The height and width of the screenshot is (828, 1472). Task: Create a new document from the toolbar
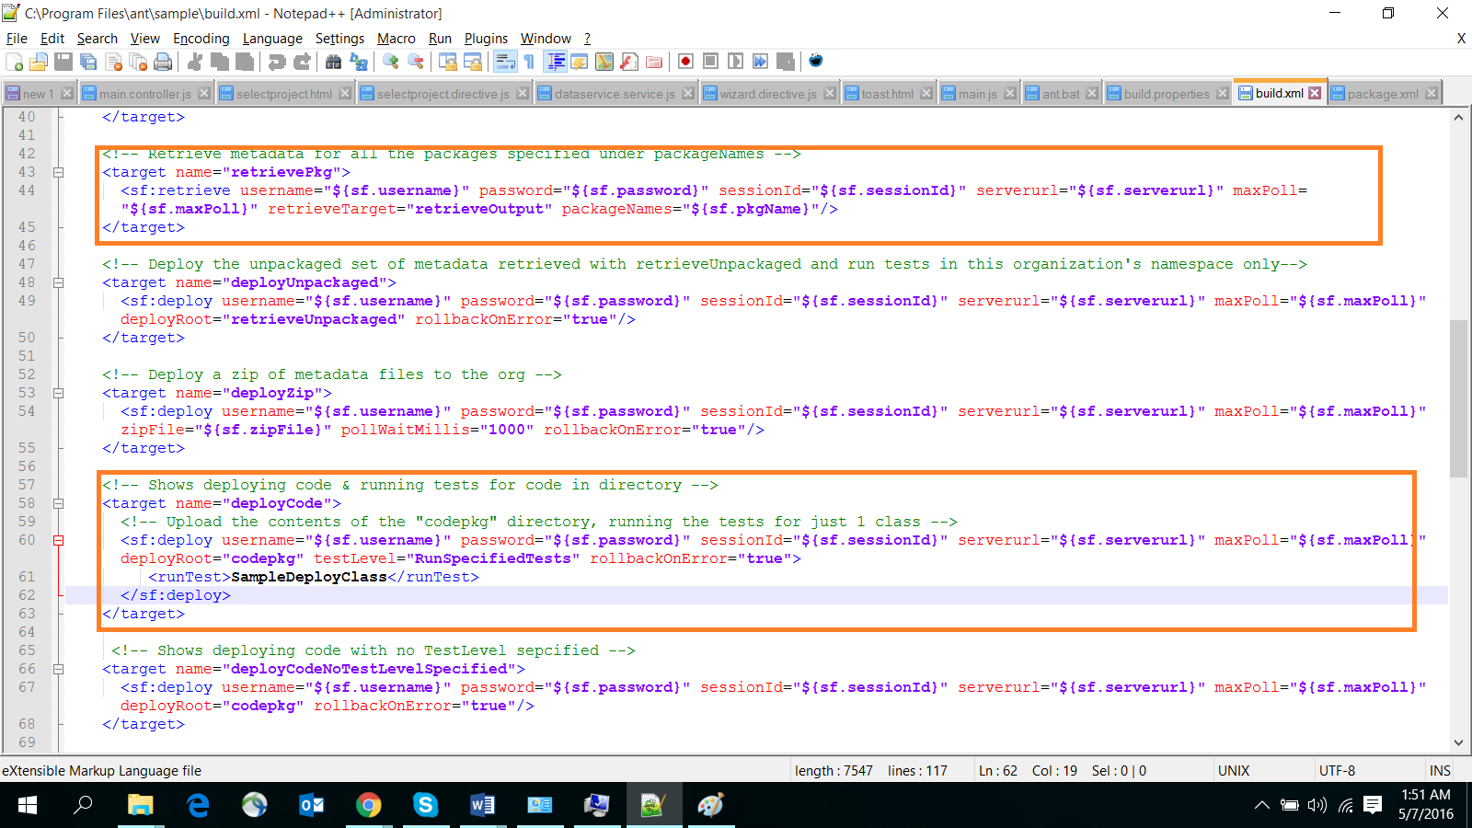coord(15,62)
